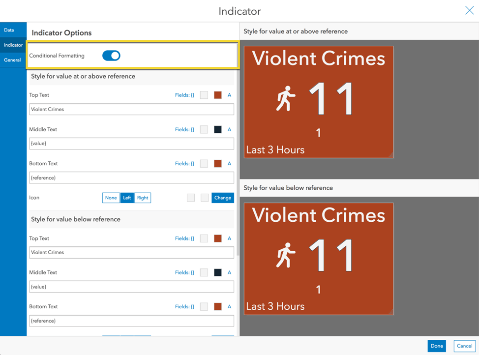
Task: Click the Change icon button
Action: tap(223, 198)
